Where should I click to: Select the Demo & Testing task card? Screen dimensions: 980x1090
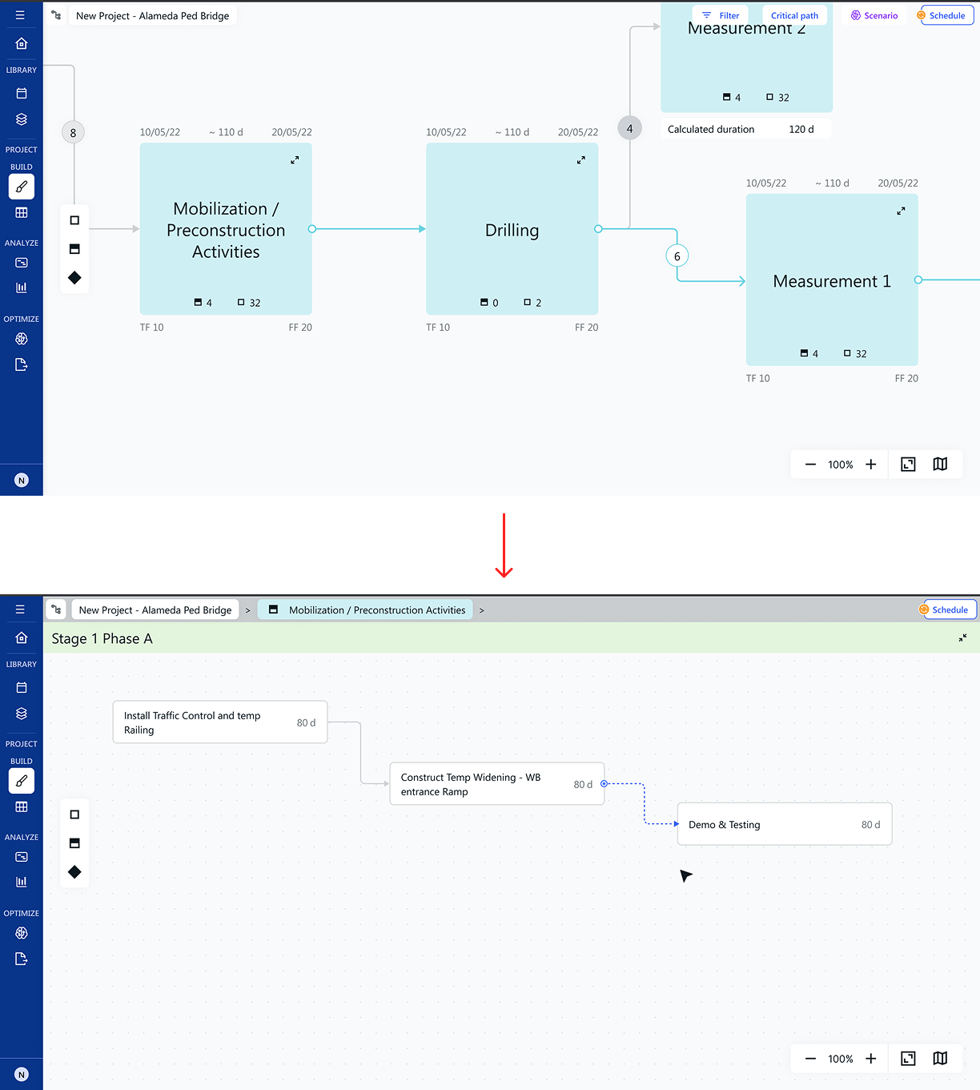coord(785,824)
